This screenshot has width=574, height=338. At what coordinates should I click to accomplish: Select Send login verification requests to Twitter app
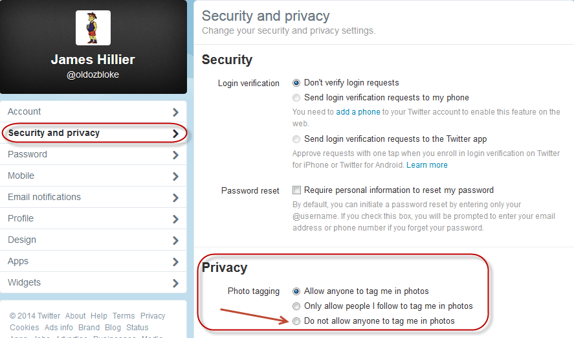tap(296, 139)
